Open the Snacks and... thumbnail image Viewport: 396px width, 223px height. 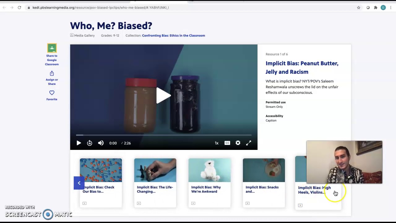click(264, 170)
